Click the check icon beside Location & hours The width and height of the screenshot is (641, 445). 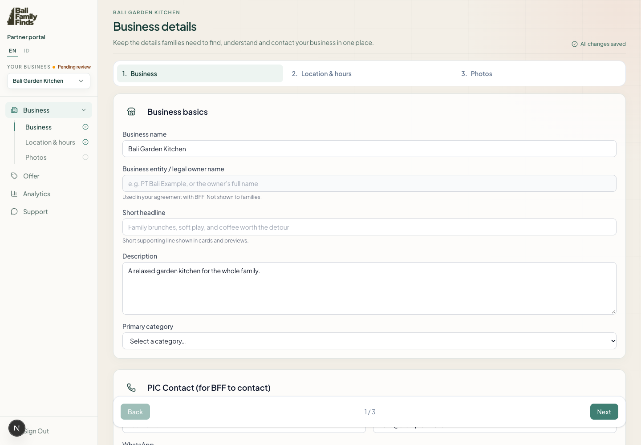85,142
